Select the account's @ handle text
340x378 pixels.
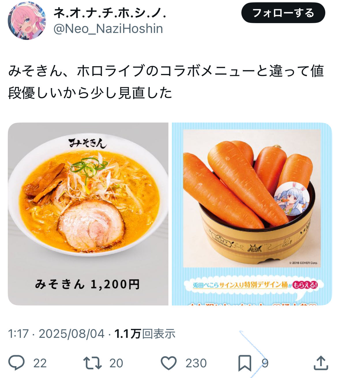coord(108,29)
